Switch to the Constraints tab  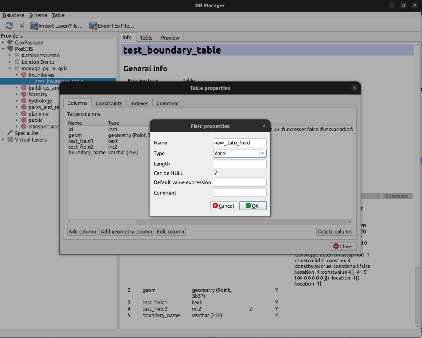tap(109, 103)
